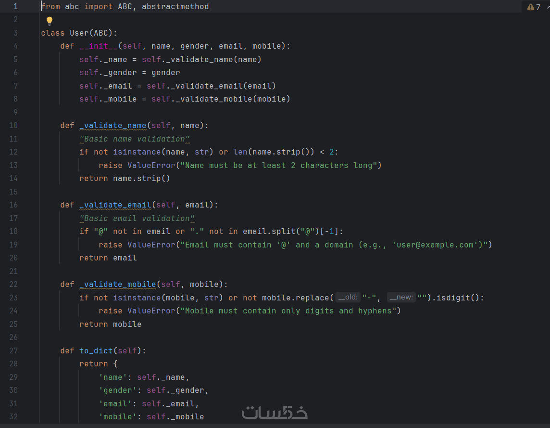The width and height of the screenshot is (550, 428).
Task: Click 'self._gender = gender' assignment
Action: (130, 73)
